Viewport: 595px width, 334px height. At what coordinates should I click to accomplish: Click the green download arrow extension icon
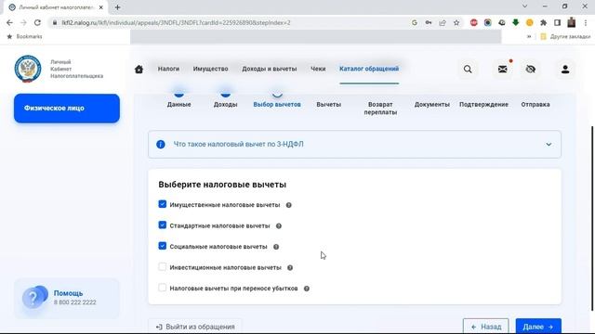[515, 22]
